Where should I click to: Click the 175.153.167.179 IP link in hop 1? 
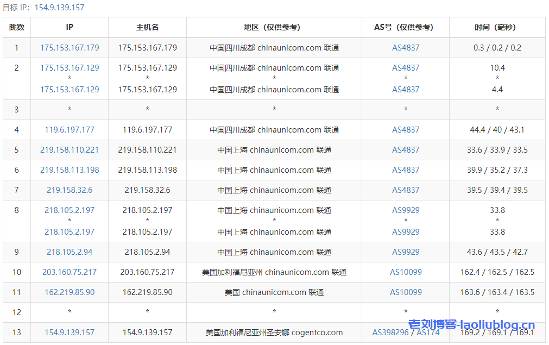(x=70, y=48)
